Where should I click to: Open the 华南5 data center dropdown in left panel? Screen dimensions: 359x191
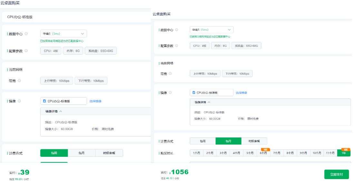tap(63, 34)
